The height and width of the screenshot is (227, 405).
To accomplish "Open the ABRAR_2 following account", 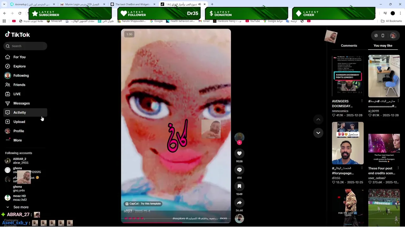I will click(x=25, y=161).
